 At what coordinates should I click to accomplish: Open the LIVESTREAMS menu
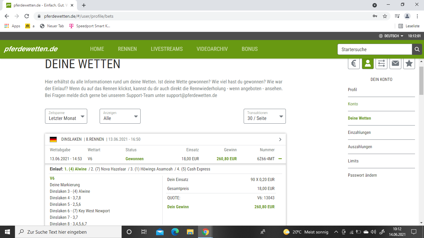tap(167, 49)
